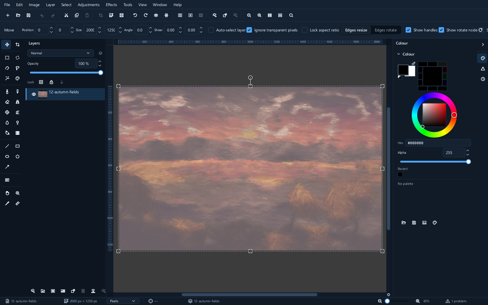Image resolution: width=488 pixels, height=305 pixels.
Task: Open the Layer menu
Action: click(50, 5)
